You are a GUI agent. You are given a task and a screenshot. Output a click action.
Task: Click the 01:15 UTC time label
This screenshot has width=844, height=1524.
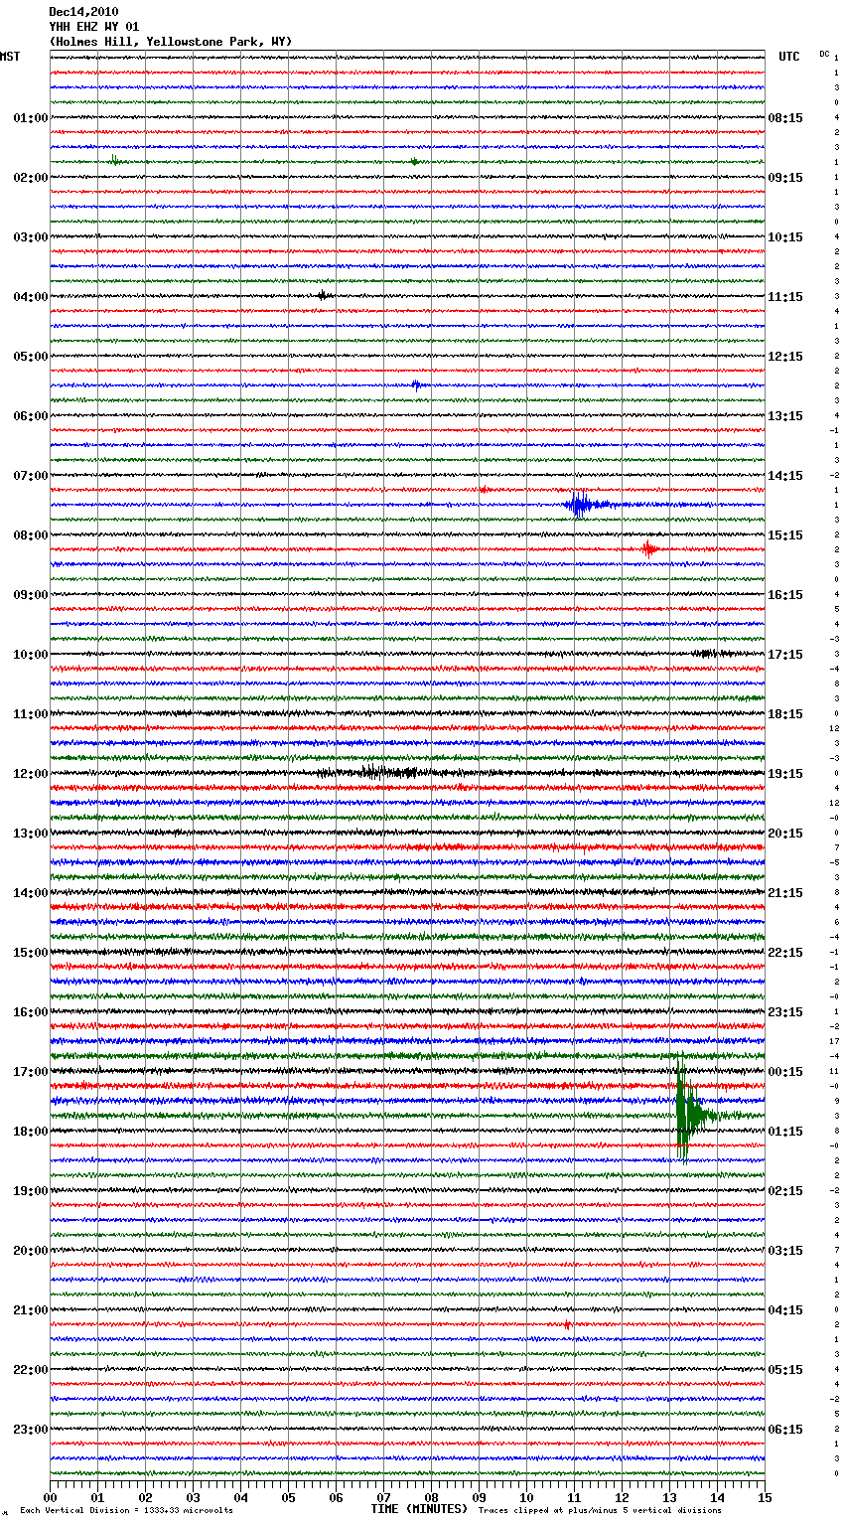click(785, 1132)
